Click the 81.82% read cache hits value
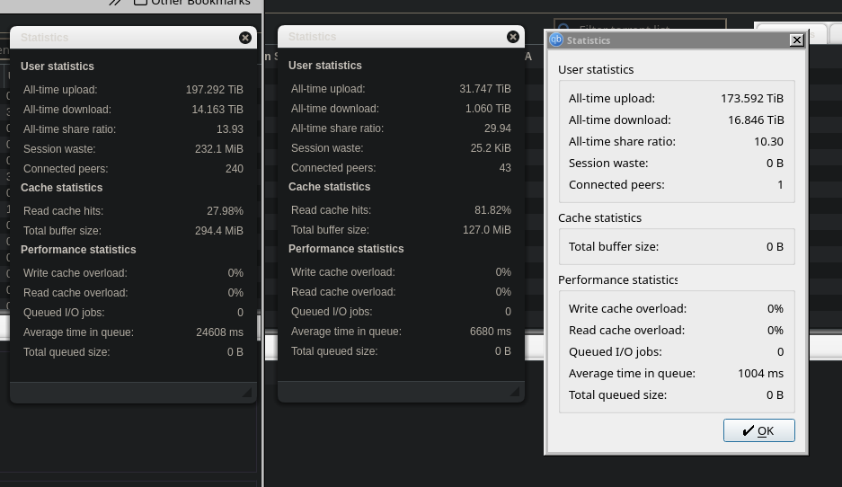Viewport: 842px width, 487px height. coord(493,210)
